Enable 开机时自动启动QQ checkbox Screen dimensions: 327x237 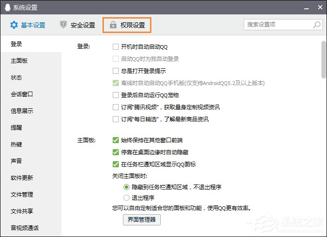pyautogui.click(x=116, y=47)
